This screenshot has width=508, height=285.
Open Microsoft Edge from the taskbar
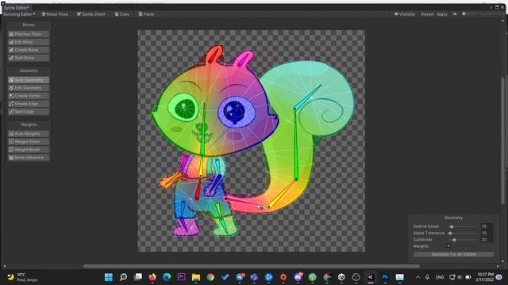[167, 277]
